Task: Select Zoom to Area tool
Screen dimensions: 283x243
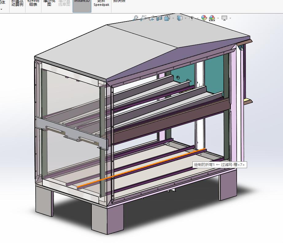Action: pos(143,18)
